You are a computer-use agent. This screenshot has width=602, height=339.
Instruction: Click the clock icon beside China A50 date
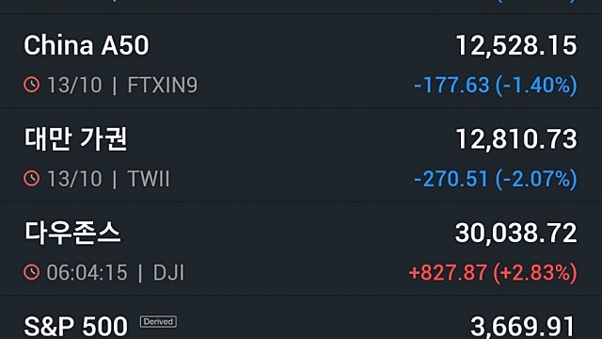[31, 85]
